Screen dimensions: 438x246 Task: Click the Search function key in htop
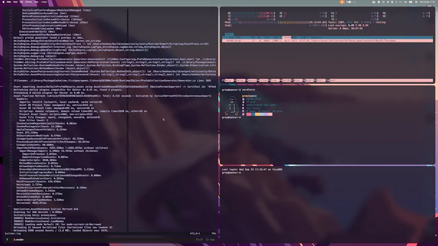pyautogui.click(x=252, y=80)
